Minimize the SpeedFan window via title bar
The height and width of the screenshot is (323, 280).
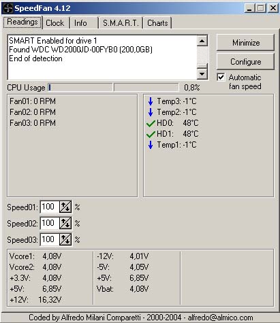249,8
